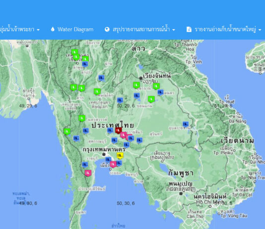Image resolution: width=265 pixels, height=229 pixels.
Task: Click the เวียดนาม country label
Action: pos(237,141)
